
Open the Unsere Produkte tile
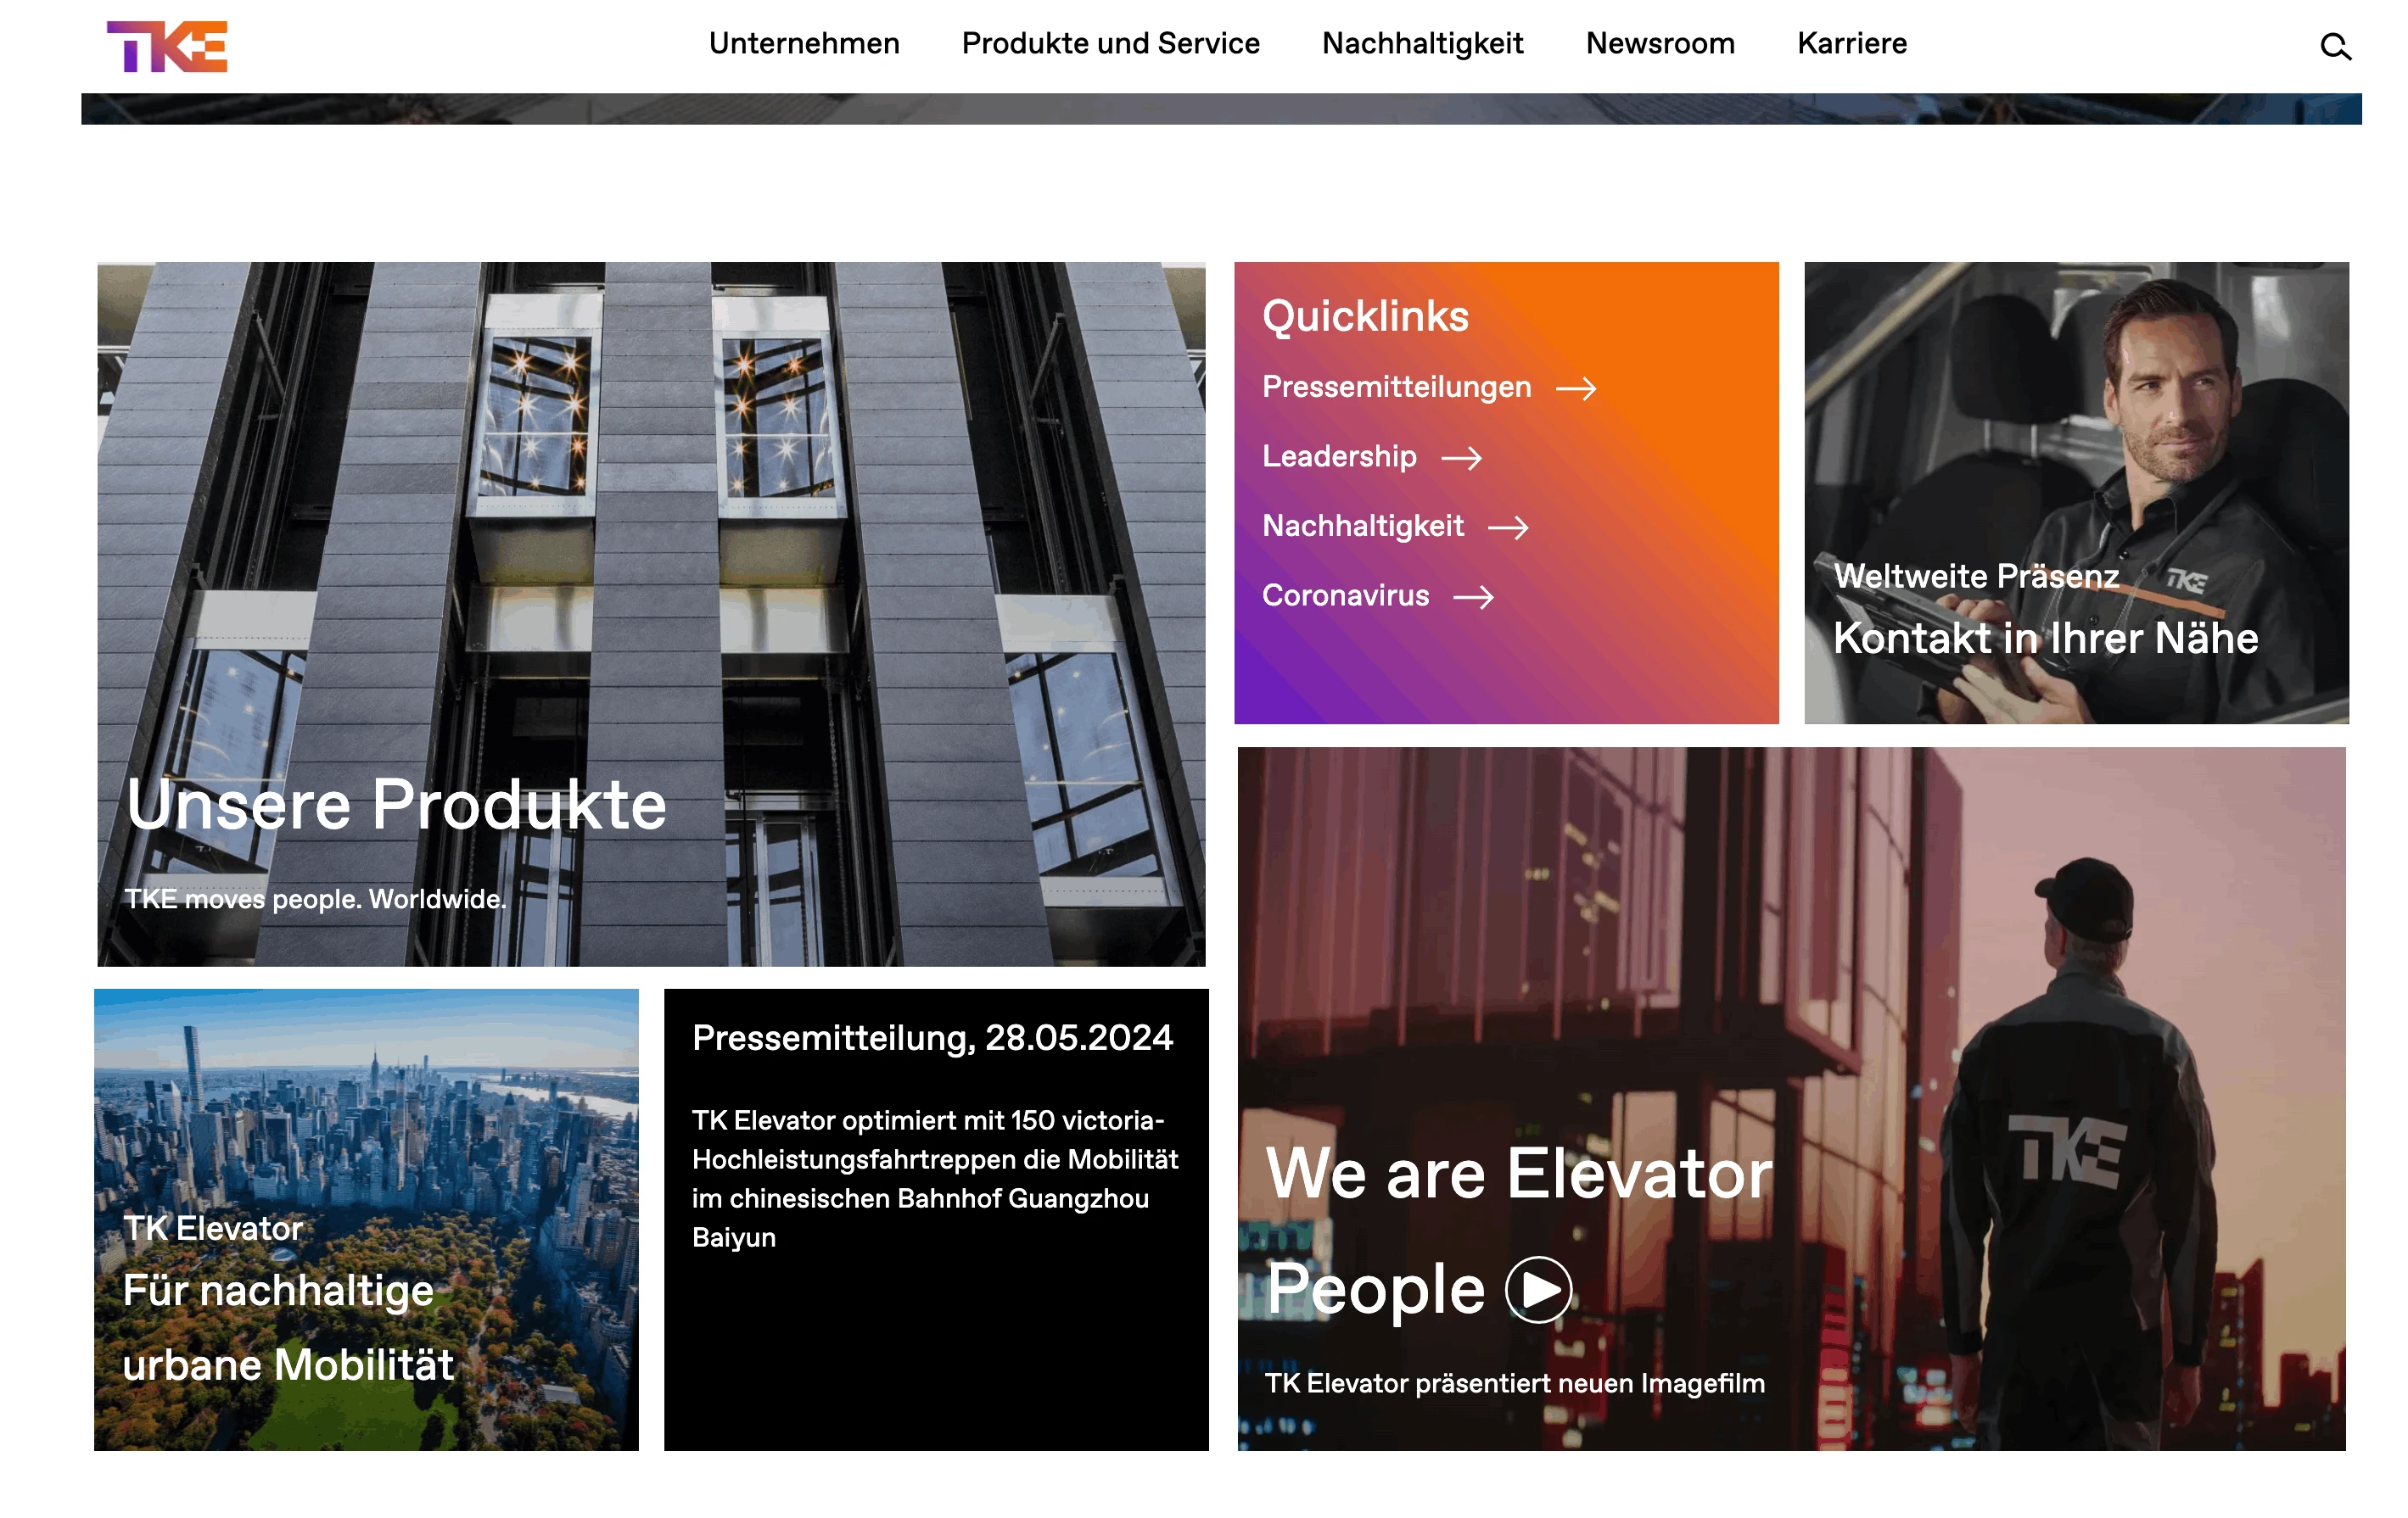click(x=651, y=614)
